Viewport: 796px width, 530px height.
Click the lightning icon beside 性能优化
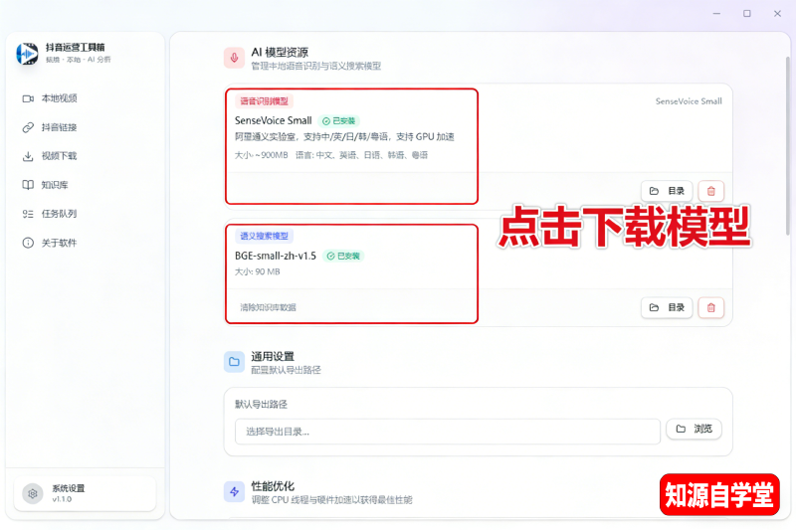(234, 491)
